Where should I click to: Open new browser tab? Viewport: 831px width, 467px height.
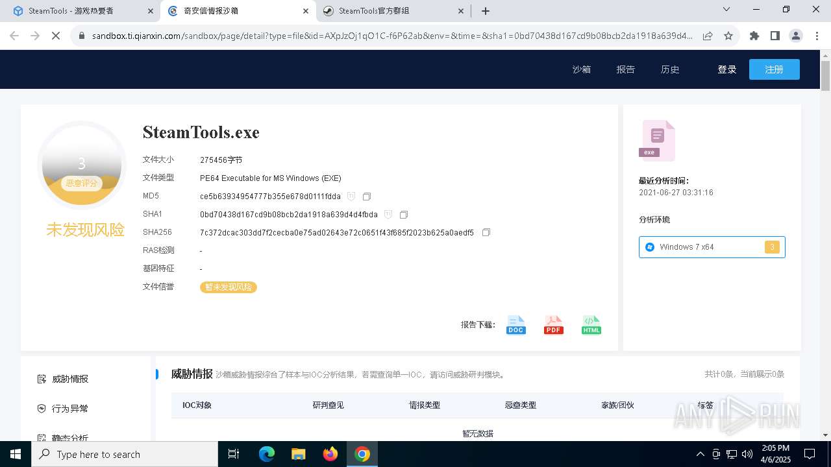[486, 11]
